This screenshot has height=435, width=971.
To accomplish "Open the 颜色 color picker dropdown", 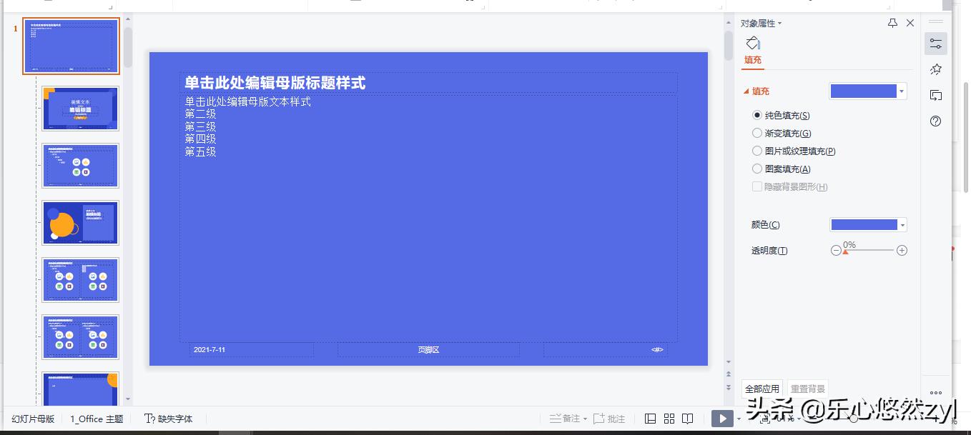I will click(x=901, y=224).
